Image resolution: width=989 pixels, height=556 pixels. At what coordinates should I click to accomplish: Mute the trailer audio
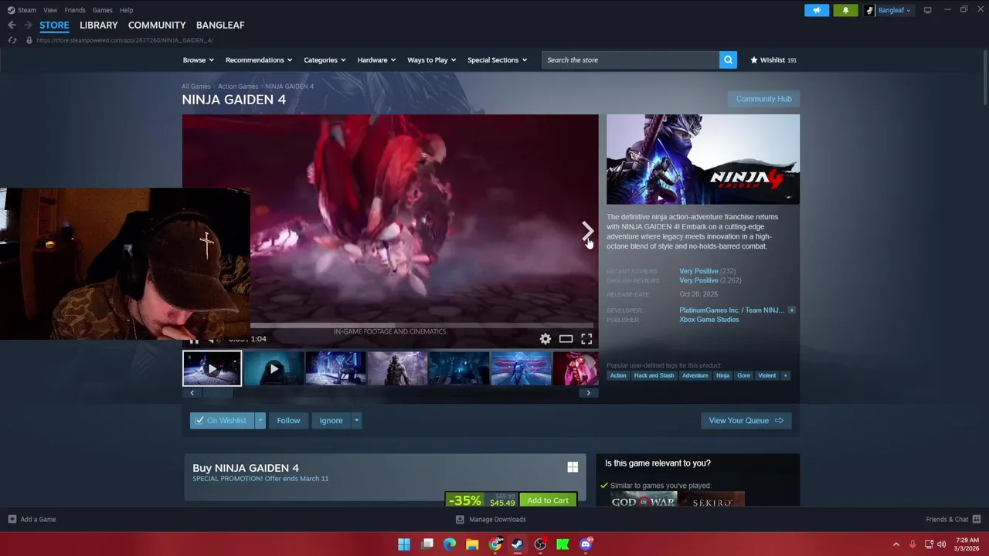[x=213, y=339]
